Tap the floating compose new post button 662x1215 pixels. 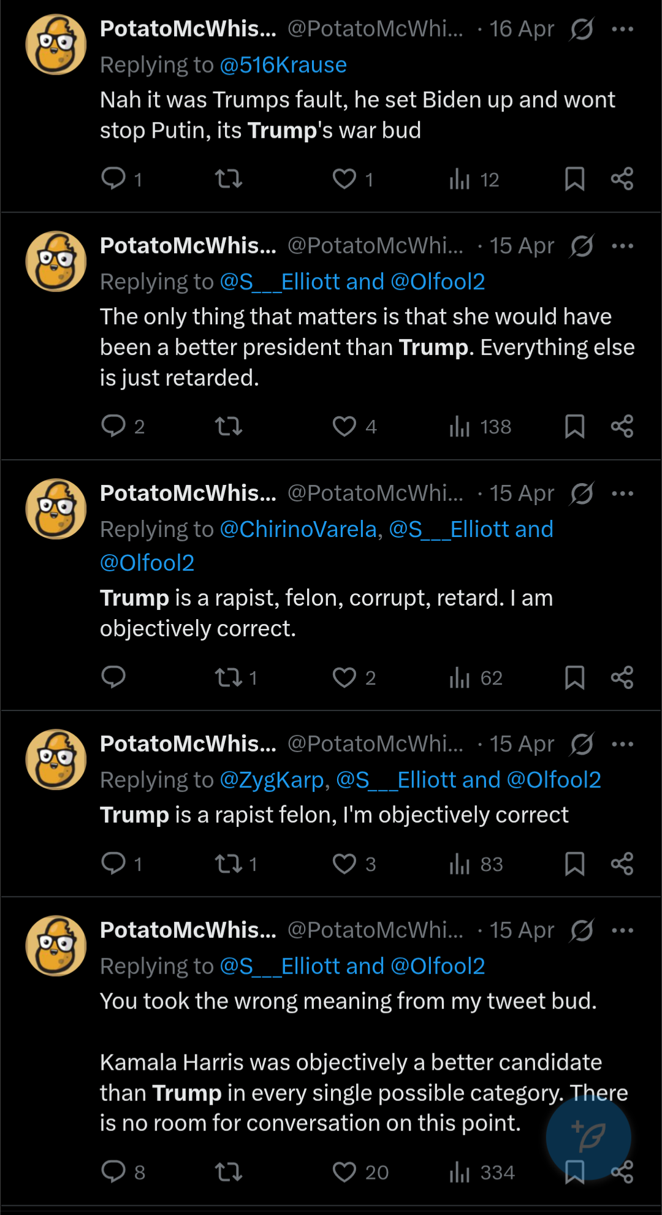tap(588, 1137)
